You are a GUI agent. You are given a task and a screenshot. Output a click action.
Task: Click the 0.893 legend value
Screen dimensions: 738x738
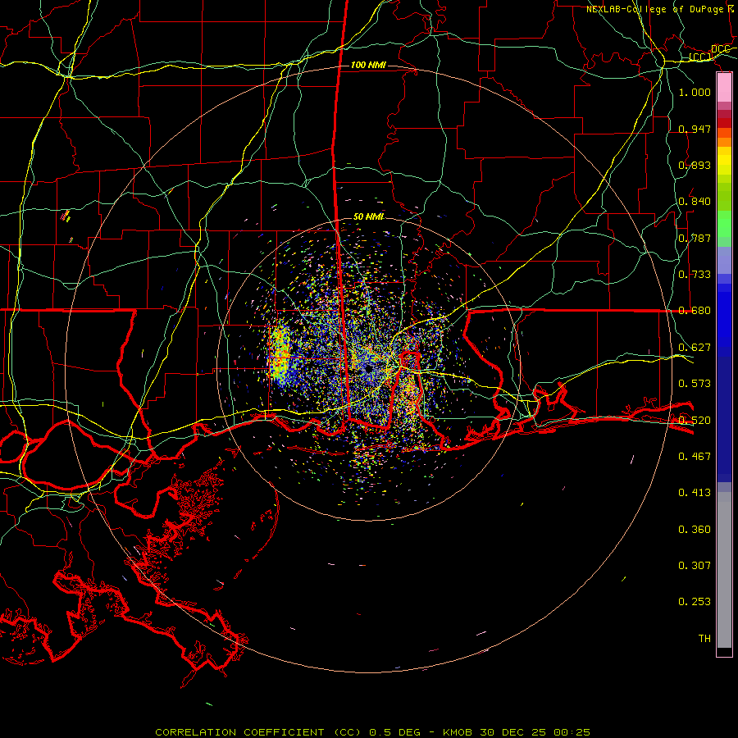[695, 165]
